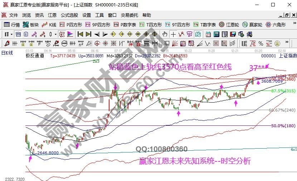Toggle the crosshair cursor tool
This screenshot has height=181, width=297.
coord(174,34)
